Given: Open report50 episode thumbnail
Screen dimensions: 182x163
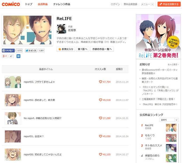Looking at the screenshot, I should click(x=13, y=155).
